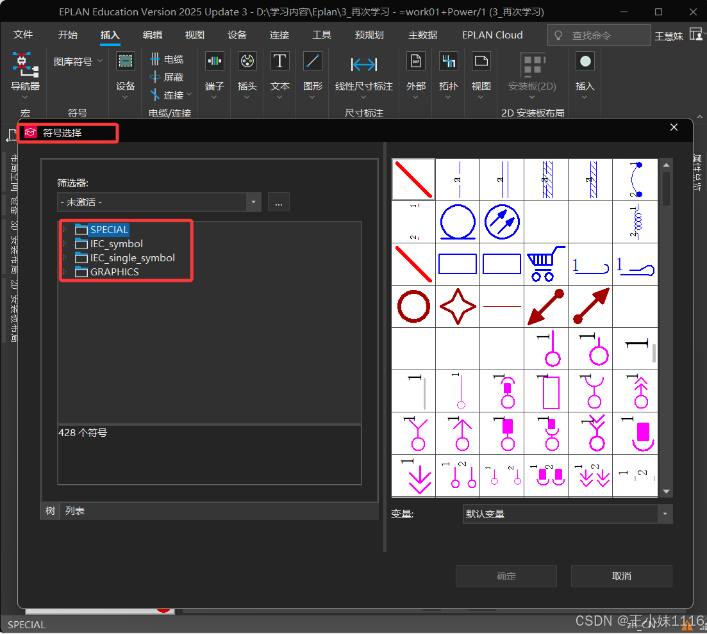Image resolution: width=707 pixels, height=634 pixels.
Task: Switch to the 预规划 ribbon tab
Action: [369, 35]
